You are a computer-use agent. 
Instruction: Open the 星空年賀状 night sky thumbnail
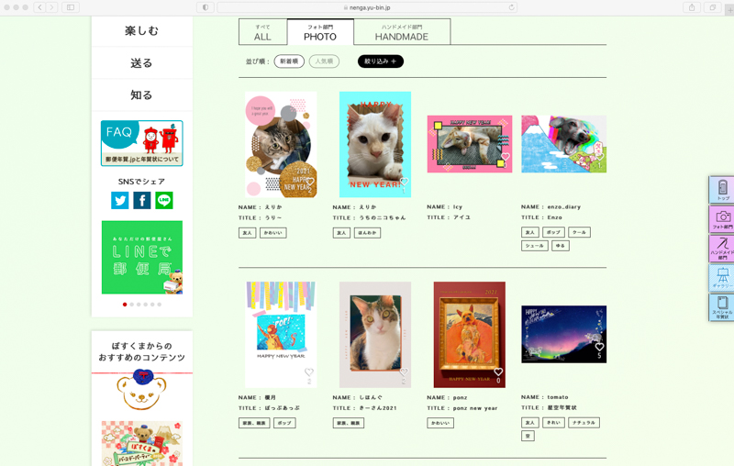(563, 335)
